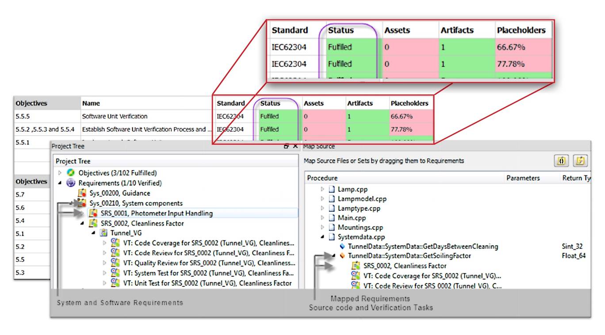
Task: Expand VT Code Coverage in Project Tree
Action: pos(105,243)
